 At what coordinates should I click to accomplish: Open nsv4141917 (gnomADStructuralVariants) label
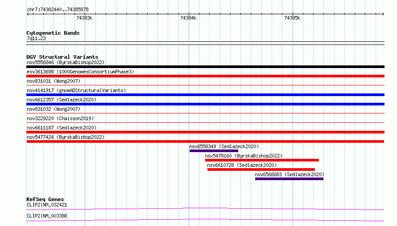[x=76, y=90]
